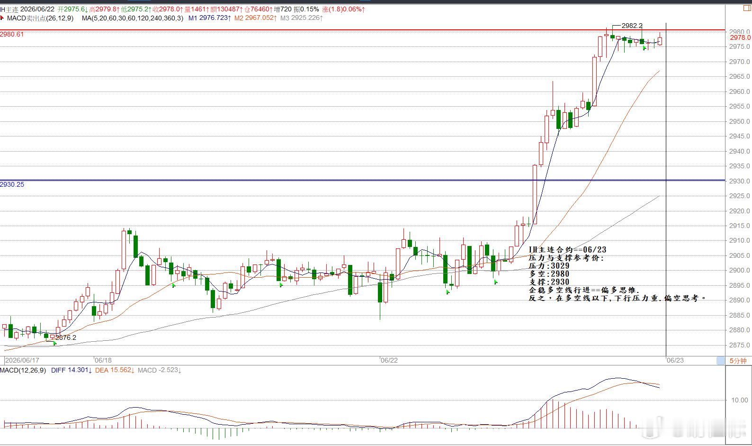
Task: Select the 多空:2980 annotation line
Action: coord(549,274)
